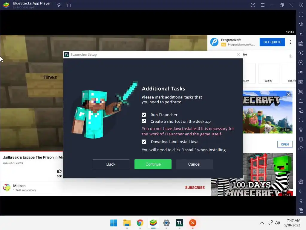
Task: Uncheck the Run TLauncher checkbox
Action: (x=144, y=115)
